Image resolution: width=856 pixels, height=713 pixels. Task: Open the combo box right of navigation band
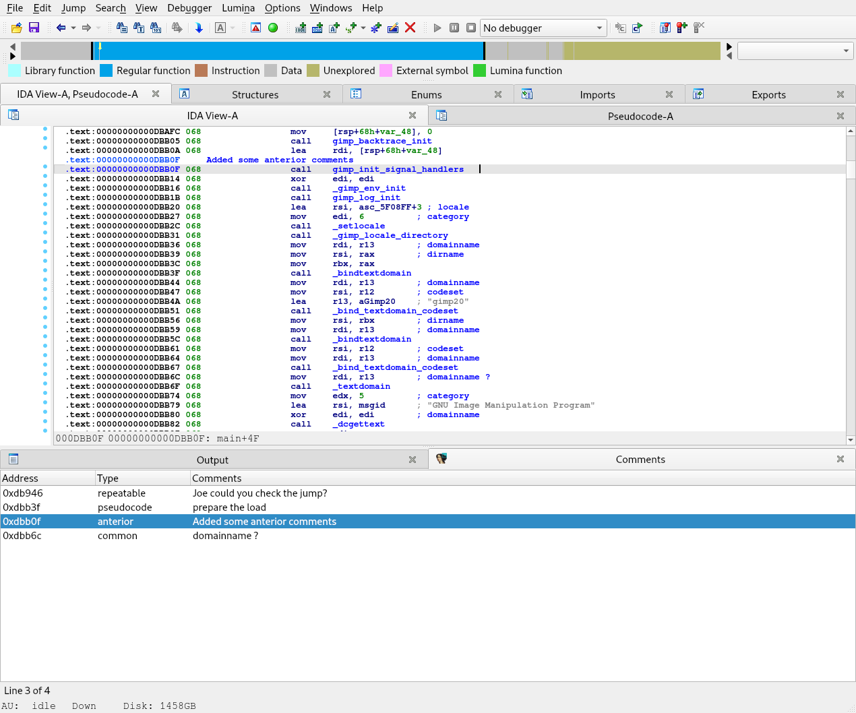click(794, 51)
